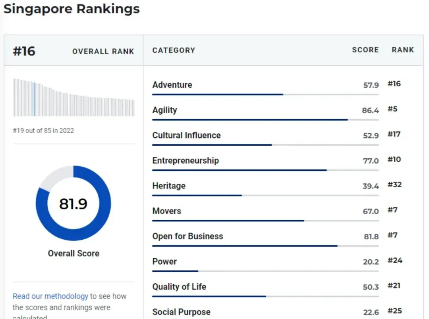Click the 81.9 overall score donut chart
Viewport: 429px width, 319px height.
(x=73, y=203)
